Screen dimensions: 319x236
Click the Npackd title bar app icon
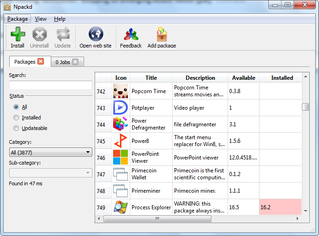7,7
